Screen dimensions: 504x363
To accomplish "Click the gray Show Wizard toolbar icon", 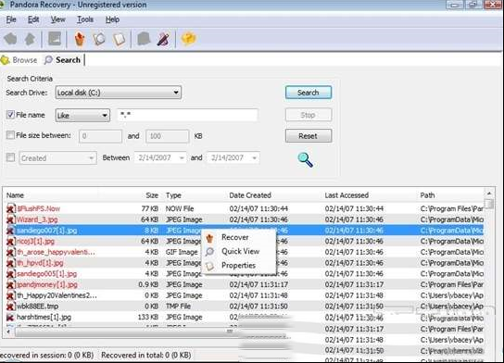I will pyautogui.click(x=55, y=39).
